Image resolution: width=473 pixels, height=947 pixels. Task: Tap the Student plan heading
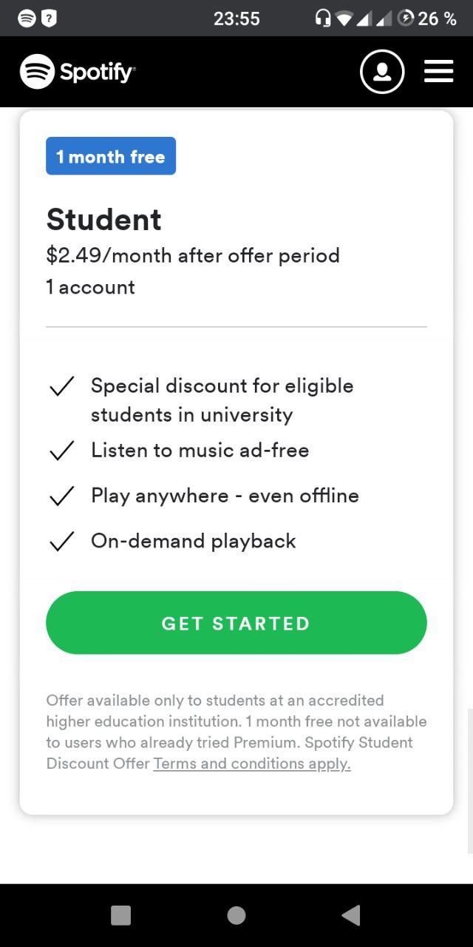[104, 220]
